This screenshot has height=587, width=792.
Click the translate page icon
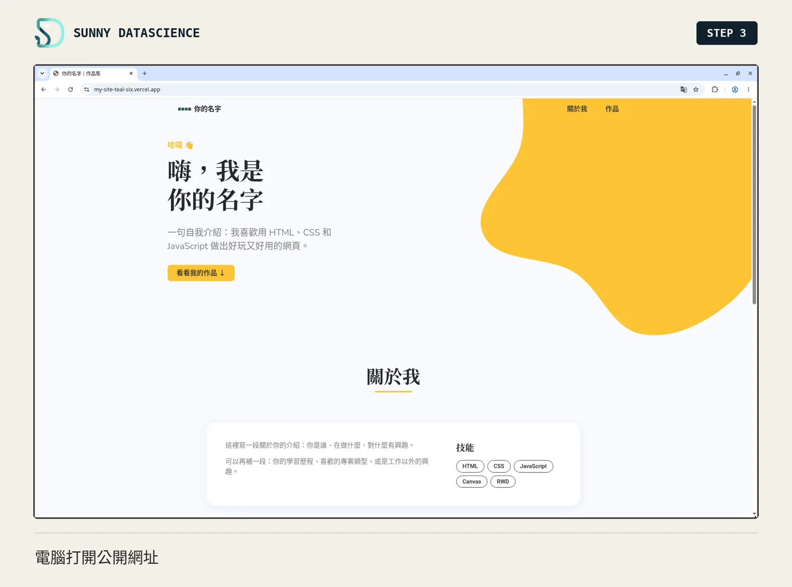click(x=684, y=90)
